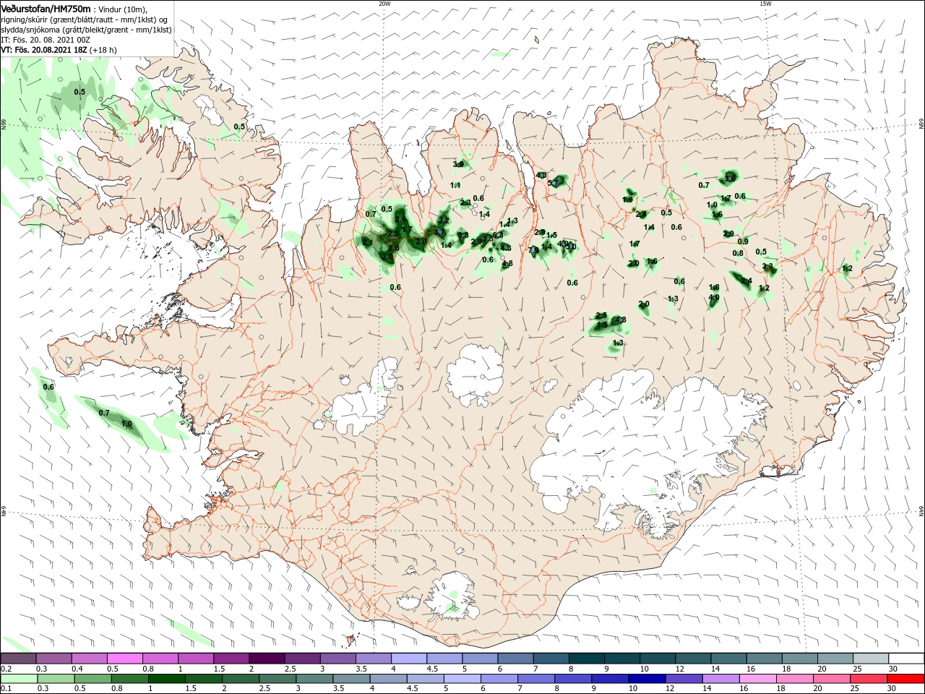This screenshot has height=694, width=925.
Task: Click the 2.4 precipitation value in east Iceland
Action: pyautogui.click(x=747, y=280)
